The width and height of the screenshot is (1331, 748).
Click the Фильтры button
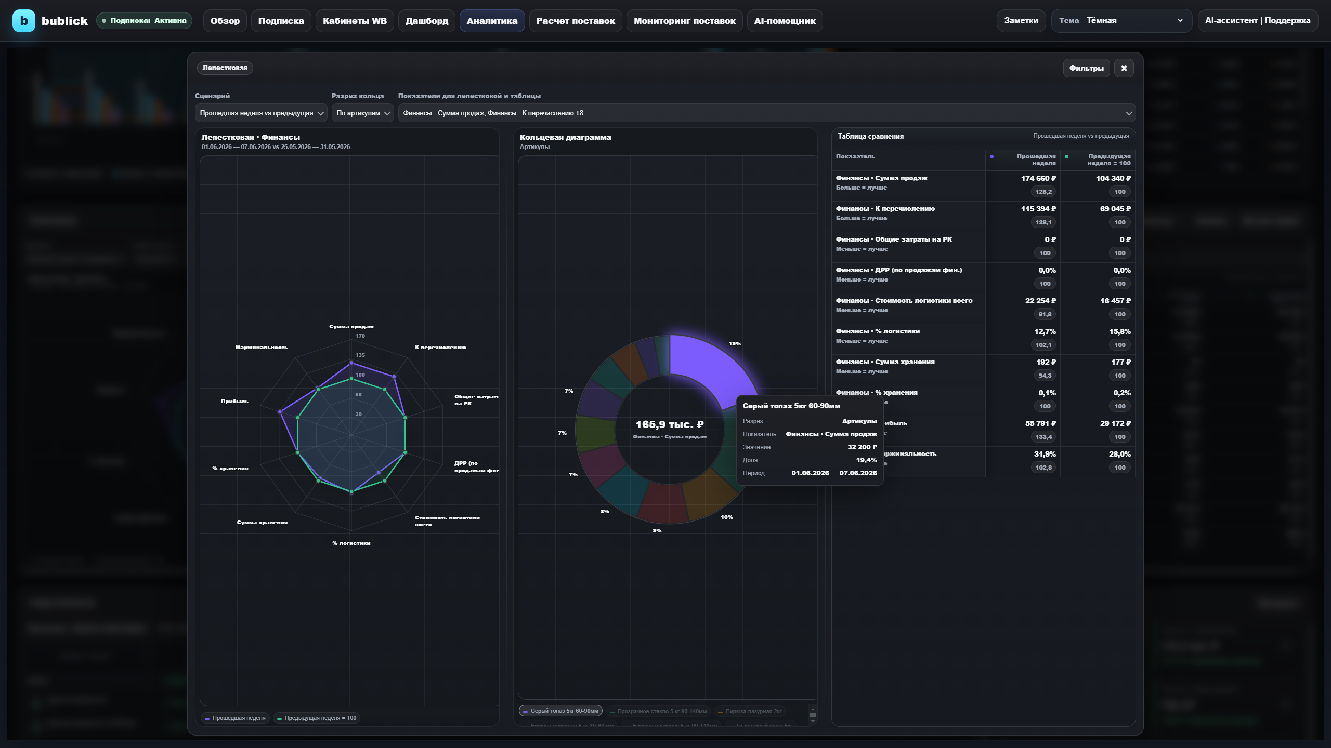[1086, 68]
